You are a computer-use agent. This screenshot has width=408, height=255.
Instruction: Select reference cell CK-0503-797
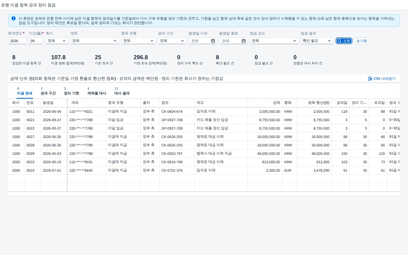click(177, 154)
